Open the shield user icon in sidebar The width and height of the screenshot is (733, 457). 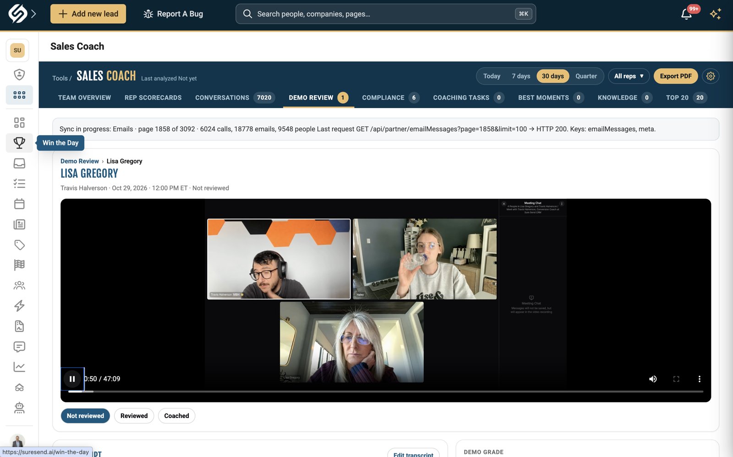point(19,74)
